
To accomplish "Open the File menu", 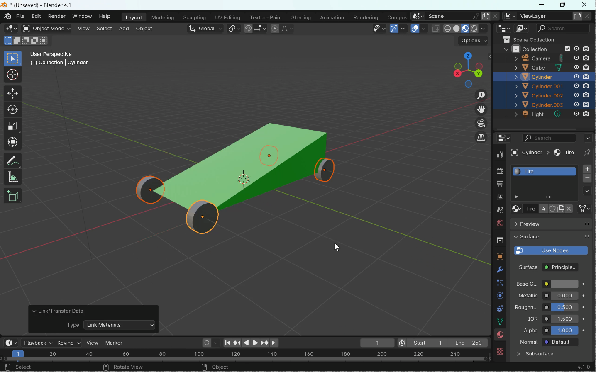I will pyautogui.click(x=20, y=17).
